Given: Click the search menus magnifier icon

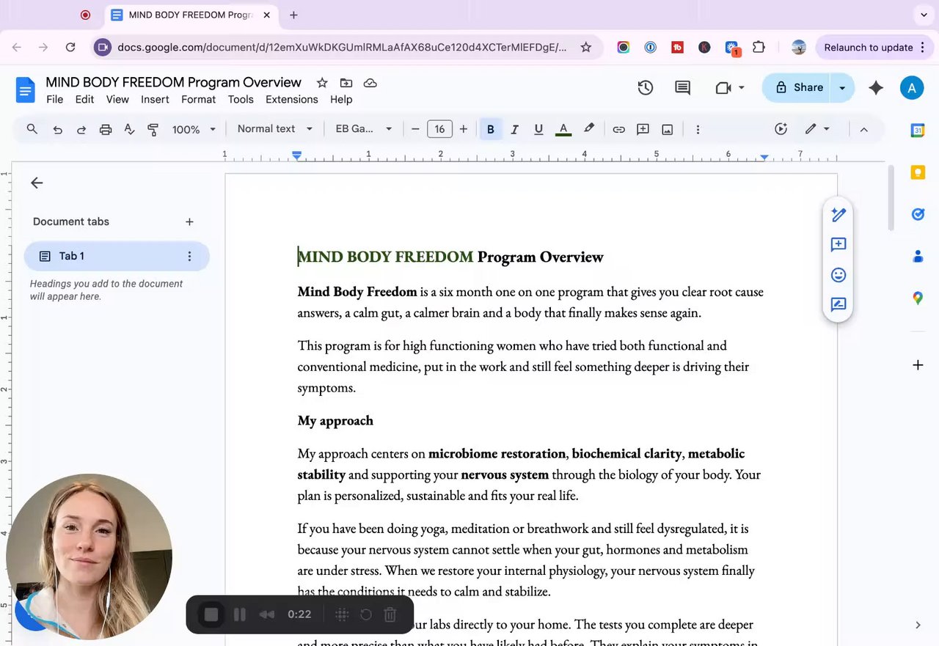Looking at the screenshot, I should 32,129.
